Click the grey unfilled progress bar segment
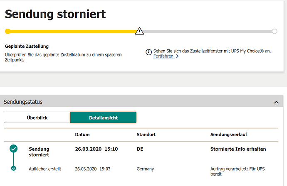This screenshot has height=186, width=287. (208, 31)
